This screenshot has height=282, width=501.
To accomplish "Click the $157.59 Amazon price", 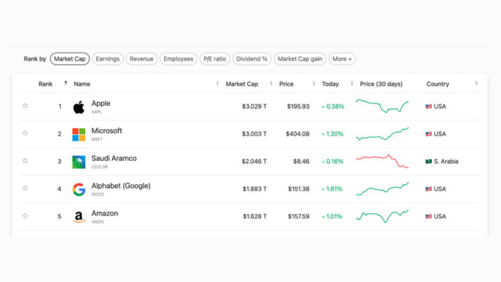I will click(x=299, y=217).
